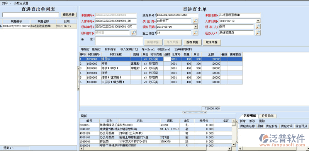Click the 保存单据 button
This screenshot has width=309, height=151.
click(x=191, y=42)
